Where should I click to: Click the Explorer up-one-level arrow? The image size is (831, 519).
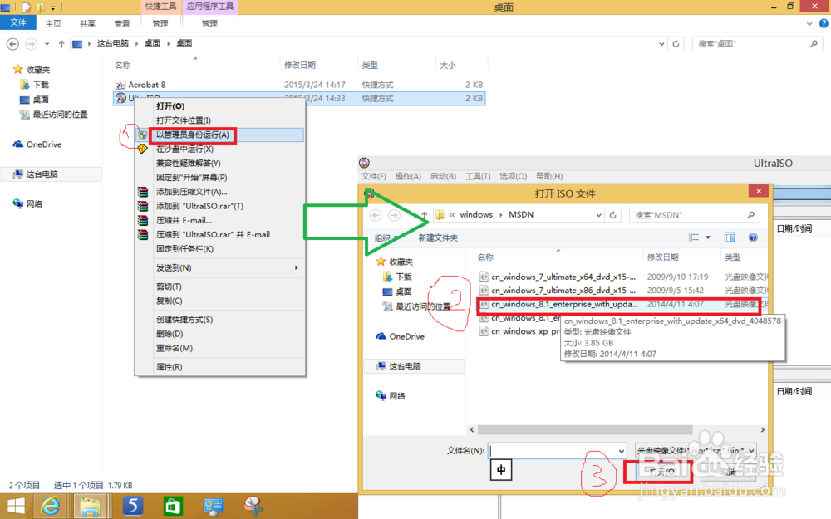point(61,44)
